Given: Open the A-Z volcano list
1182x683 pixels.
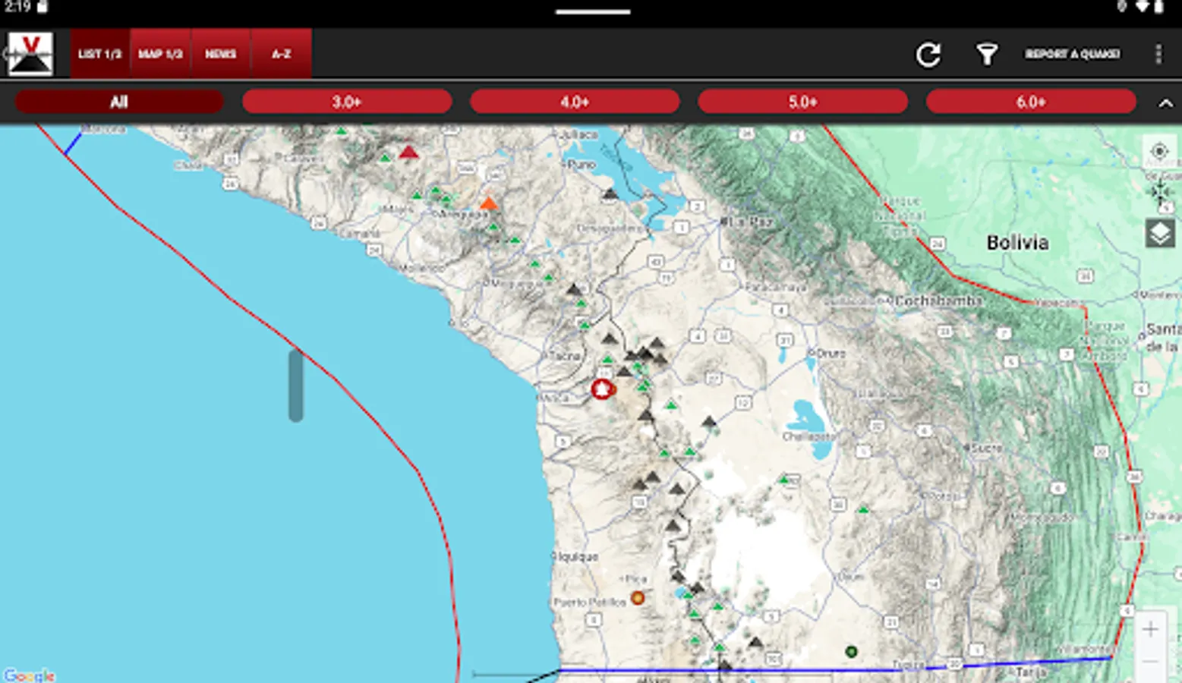Looking at the screenshot, I should point(280,54).
